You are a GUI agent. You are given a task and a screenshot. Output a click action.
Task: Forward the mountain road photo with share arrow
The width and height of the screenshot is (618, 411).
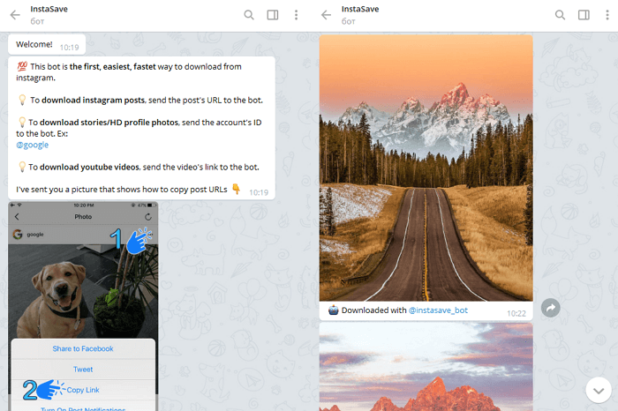coord(551,308)
